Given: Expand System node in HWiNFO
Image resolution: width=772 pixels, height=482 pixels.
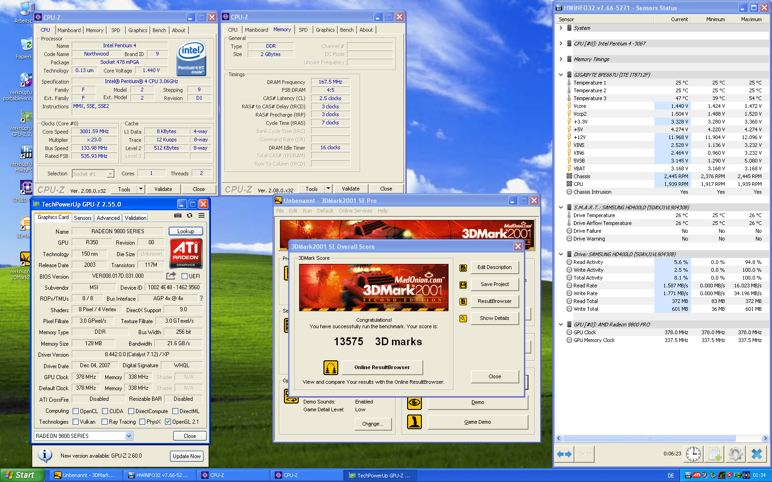Looking at the screenshot, I should pyautogui.click(x=561, y=28).
